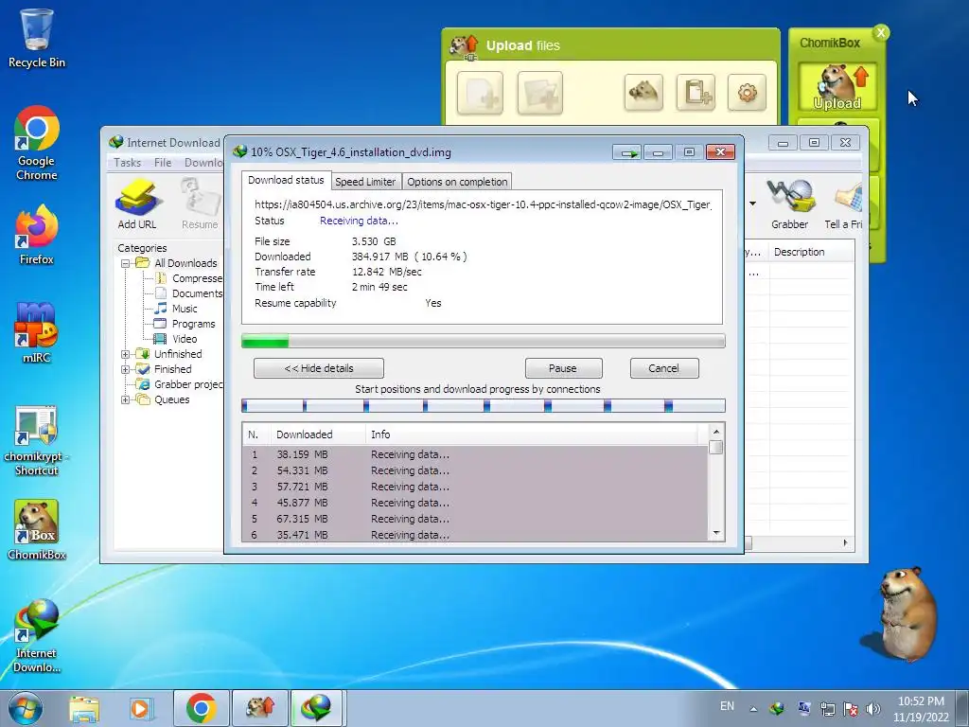Switch to Speed Limiter tab

pyautogui.click(x=365, y=182)
